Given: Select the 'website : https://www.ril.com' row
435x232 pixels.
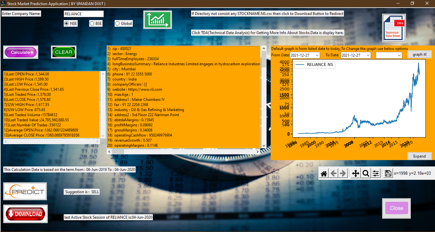Looking at the screenshot, I should (135, 89).
